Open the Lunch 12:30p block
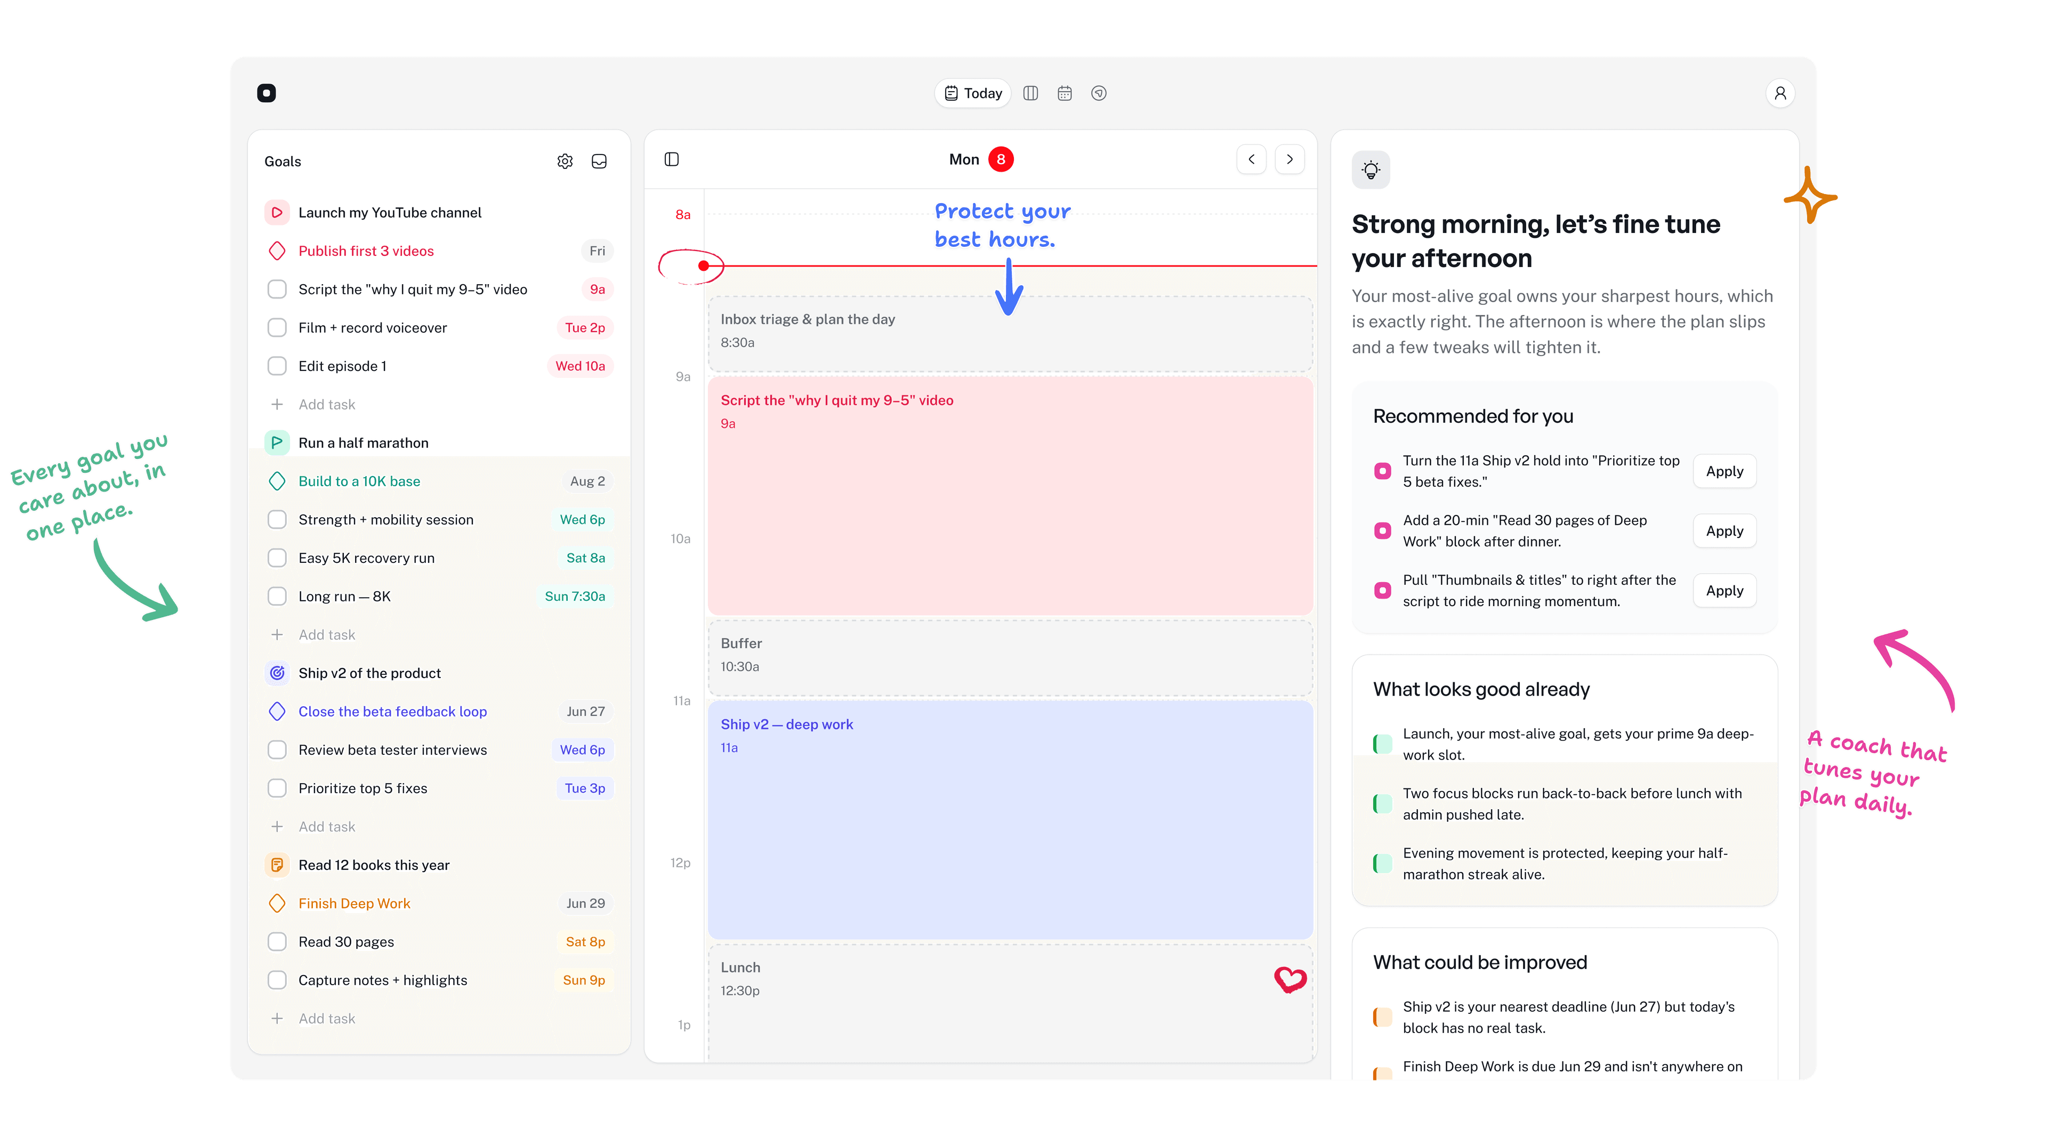The width and height of the screenshot is (2047, 1137). click(x=1010, y=1003)
